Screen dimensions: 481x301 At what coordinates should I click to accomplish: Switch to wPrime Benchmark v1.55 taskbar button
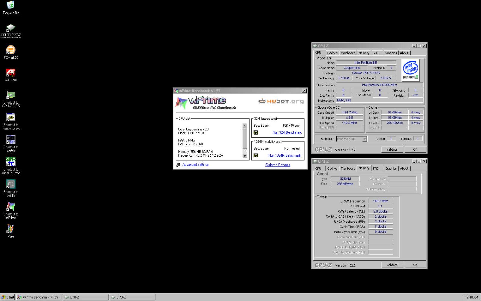tap(39, 297)
